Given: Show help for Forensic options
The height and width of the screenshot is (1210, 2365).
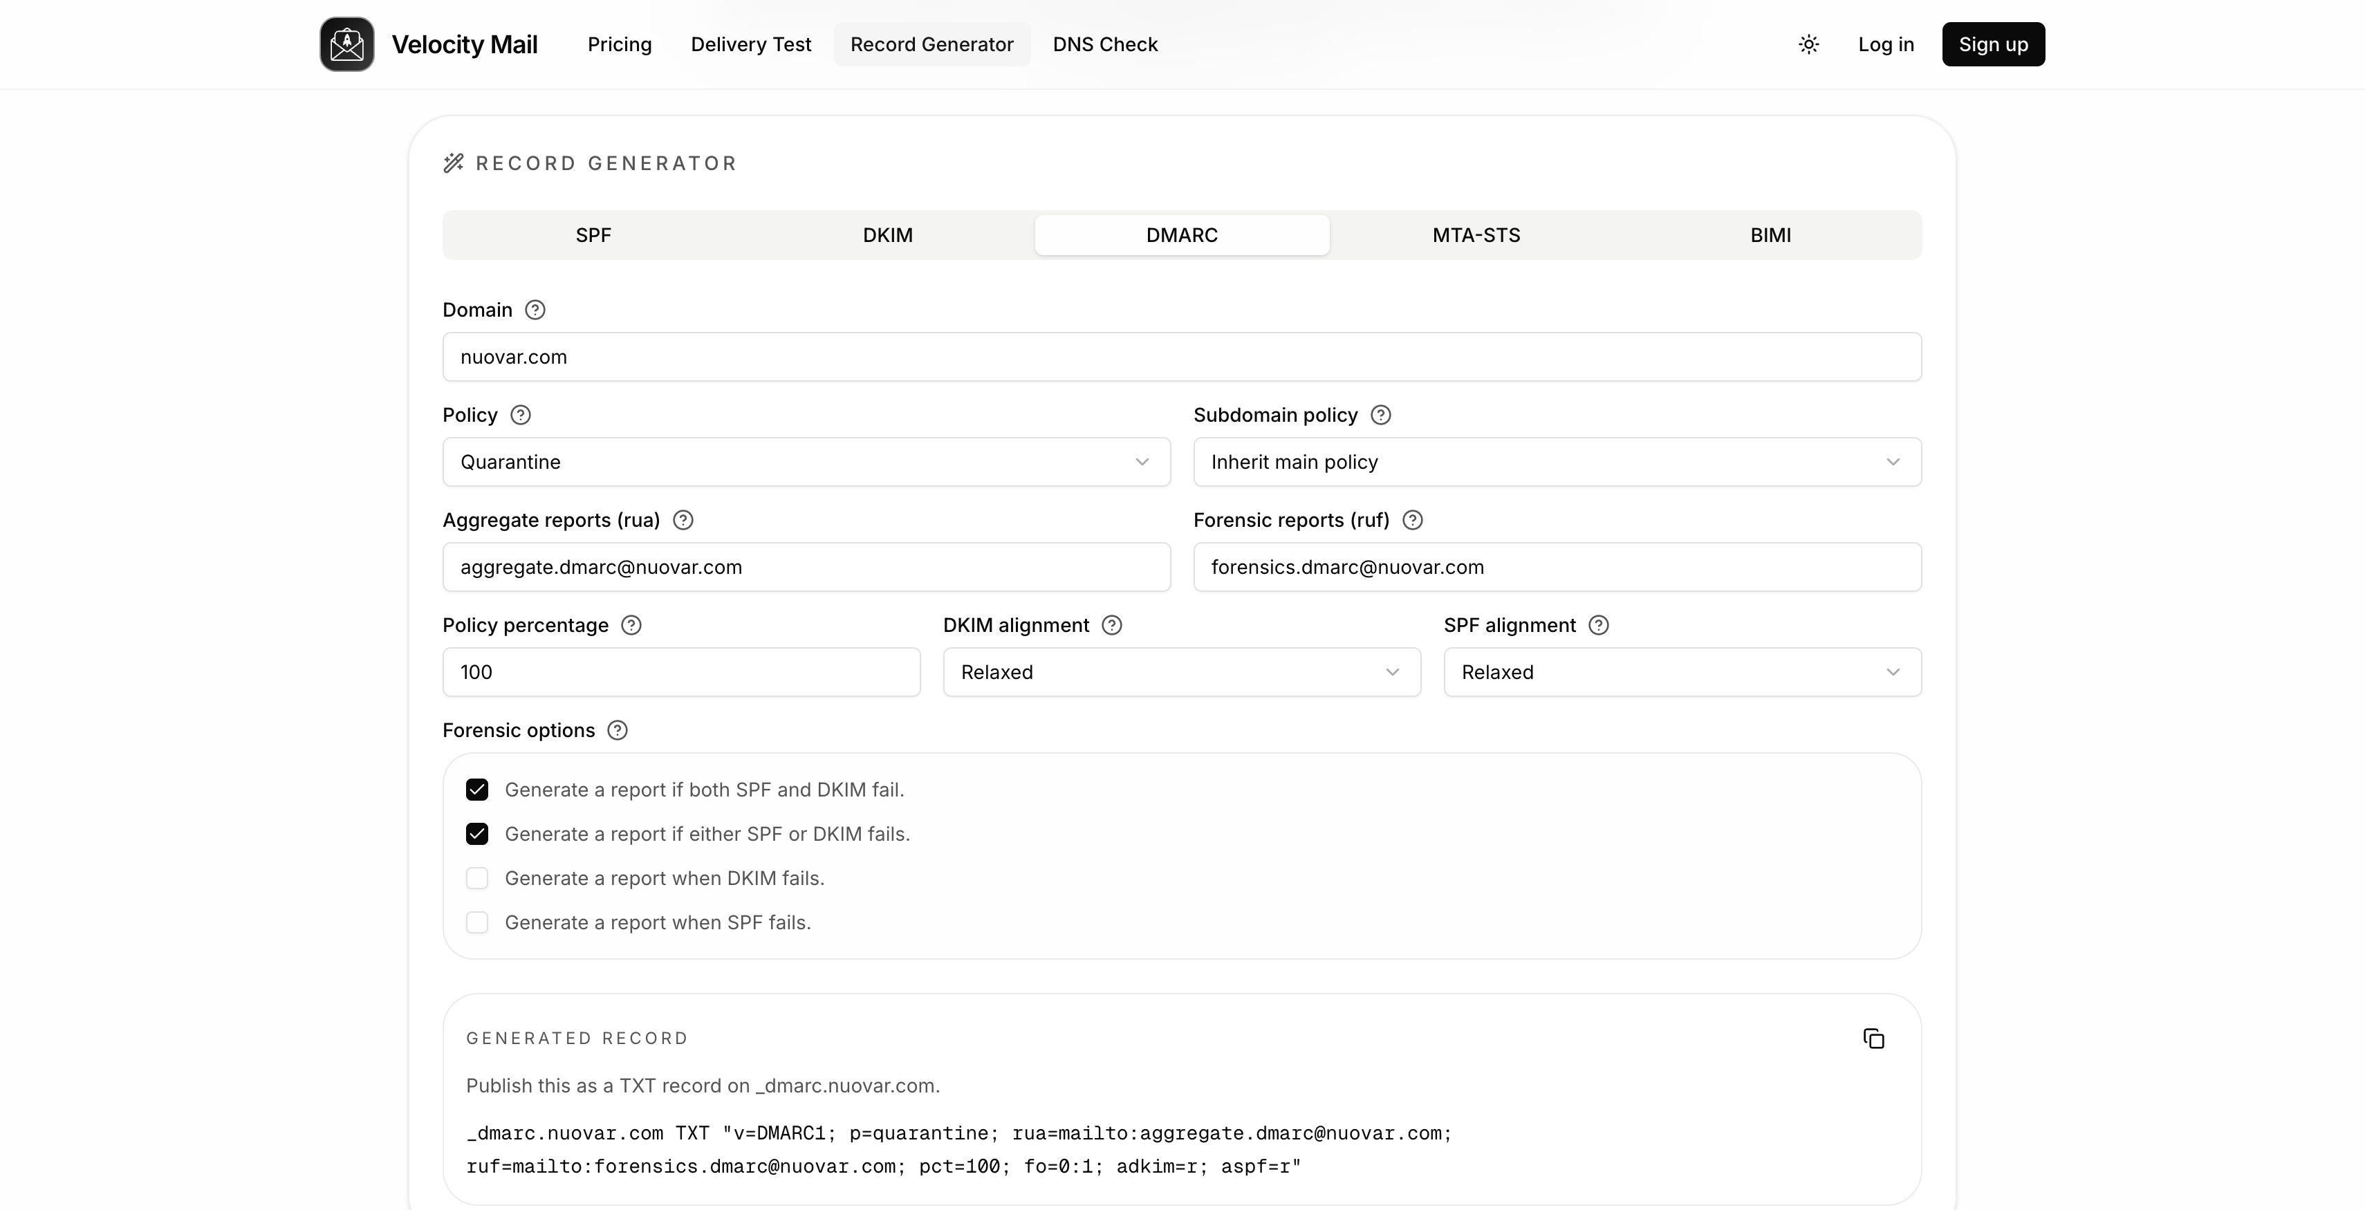Looking at the screenshot, I should click(618, 731).
